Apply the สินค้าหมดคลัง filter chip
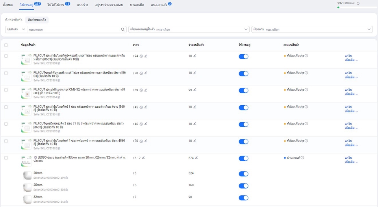Viewport: 378px width, 207px height. (x=37, y=20)
